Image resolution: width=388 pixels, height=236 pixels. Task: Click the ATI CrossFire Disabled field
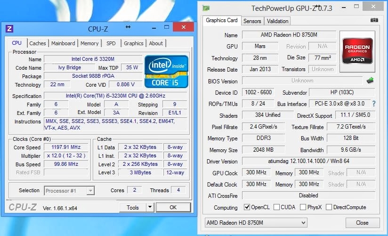308,195
